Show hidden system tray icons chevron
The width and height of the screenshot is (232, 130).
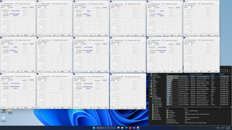[x=214, y=128]
